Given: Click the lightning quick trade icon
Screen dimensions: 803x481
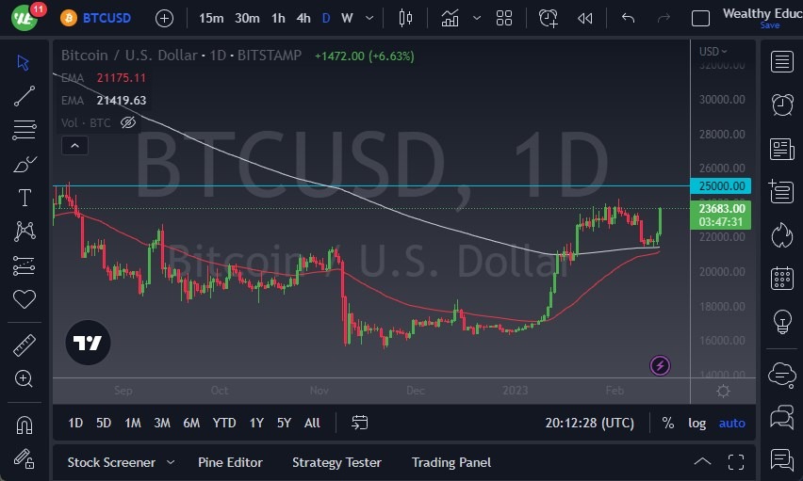Looking at the screenshot, I should [660, 365].
